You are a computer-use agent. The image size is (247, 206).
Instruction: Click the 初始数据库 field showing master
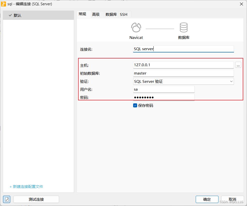point(183,73)
